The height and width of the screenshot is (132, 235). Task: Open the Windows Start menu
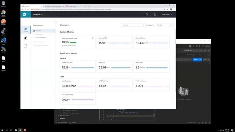pos(2,130)
